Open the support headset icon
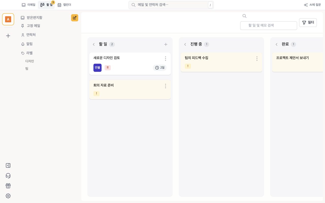The image size is (325, 203). tap(8, 176)
